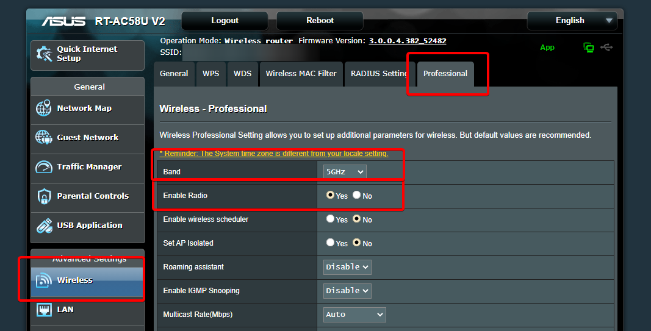Click the green network clients status icon
651x331 pixels.
point(588,48)
